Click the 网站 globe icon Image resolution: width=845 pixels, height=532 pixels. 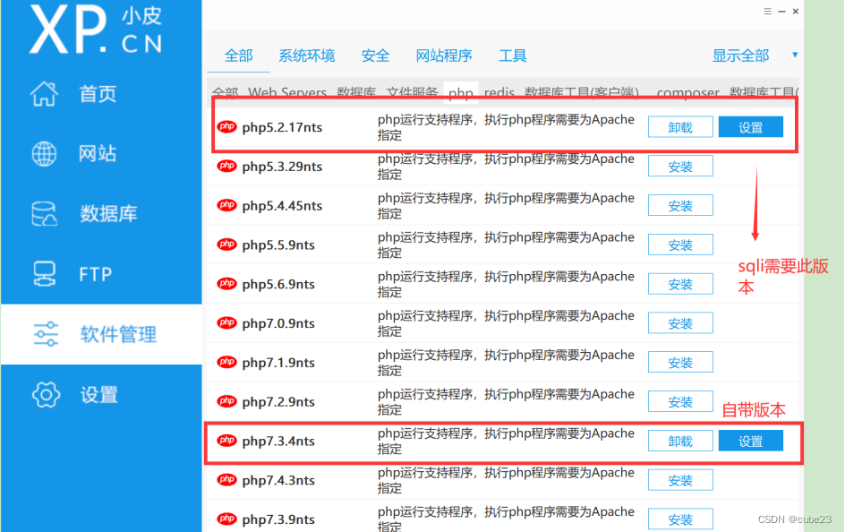[44, 154]
